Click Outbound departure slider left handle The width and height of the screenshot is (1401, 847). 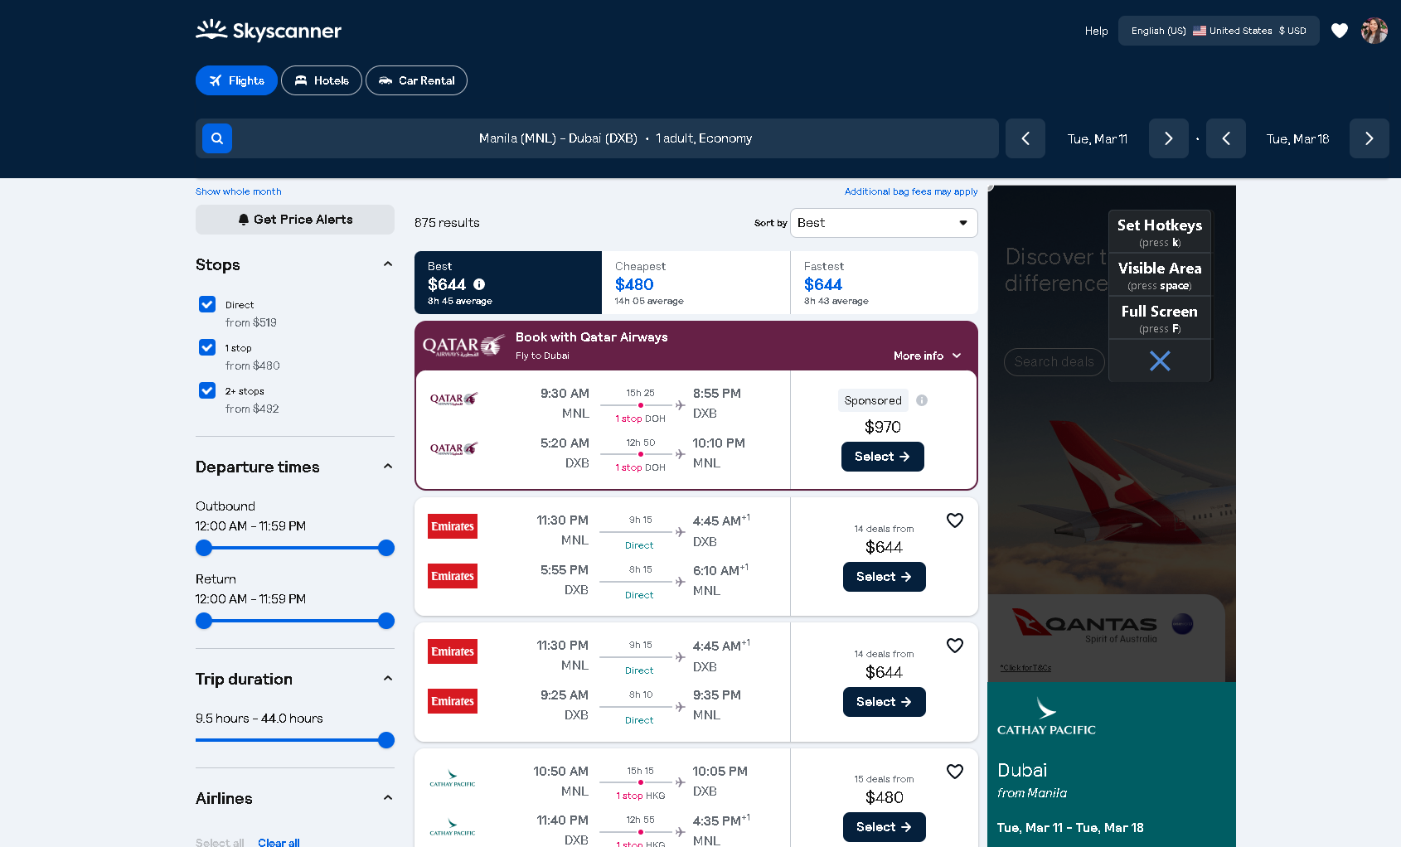[x=204, y=548]
